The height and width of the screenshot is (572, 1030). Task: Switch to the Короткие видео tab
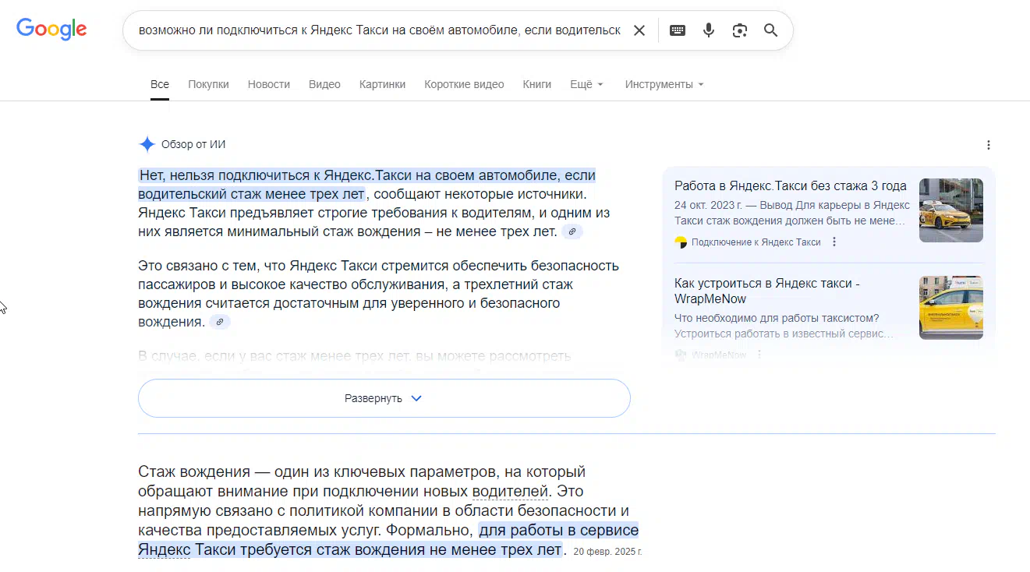pos(464,84)
